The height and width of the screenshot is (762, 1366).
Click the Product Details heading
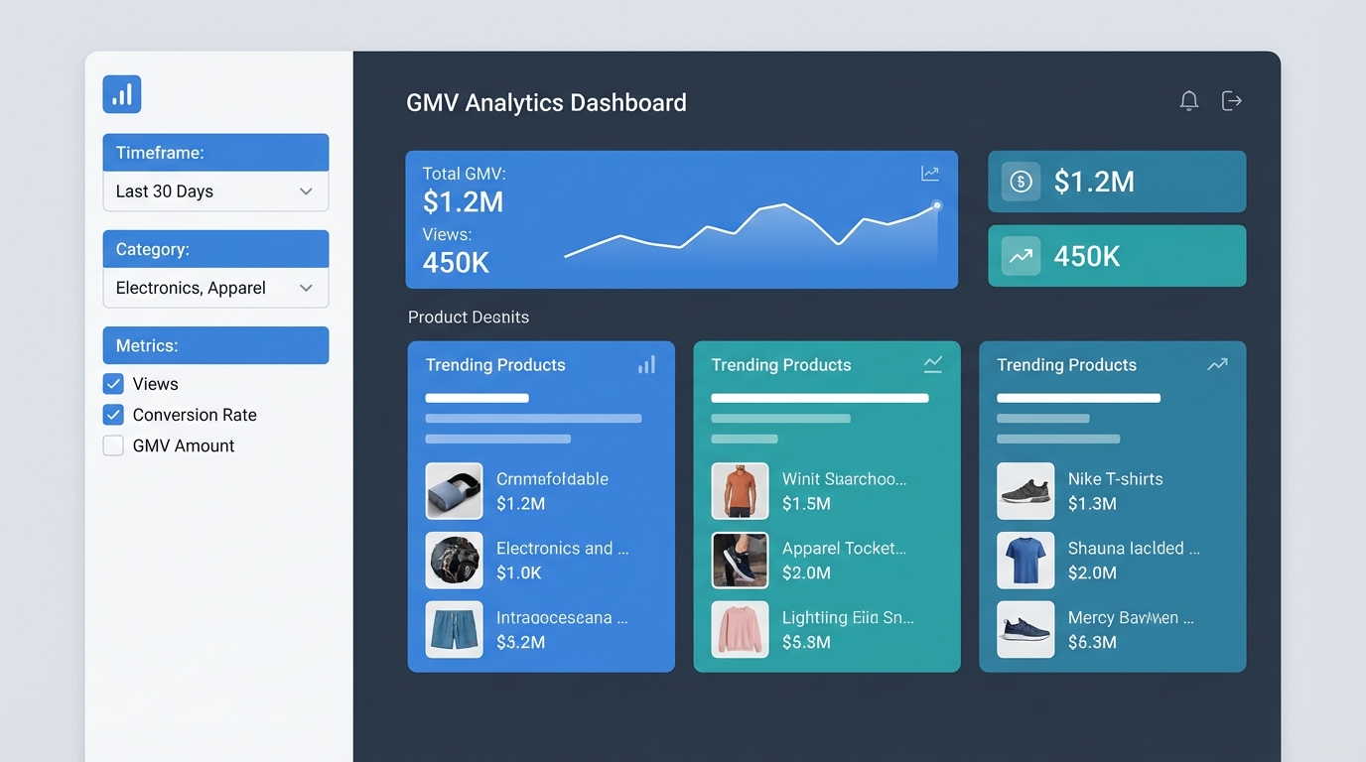click(x=468, y=317)
